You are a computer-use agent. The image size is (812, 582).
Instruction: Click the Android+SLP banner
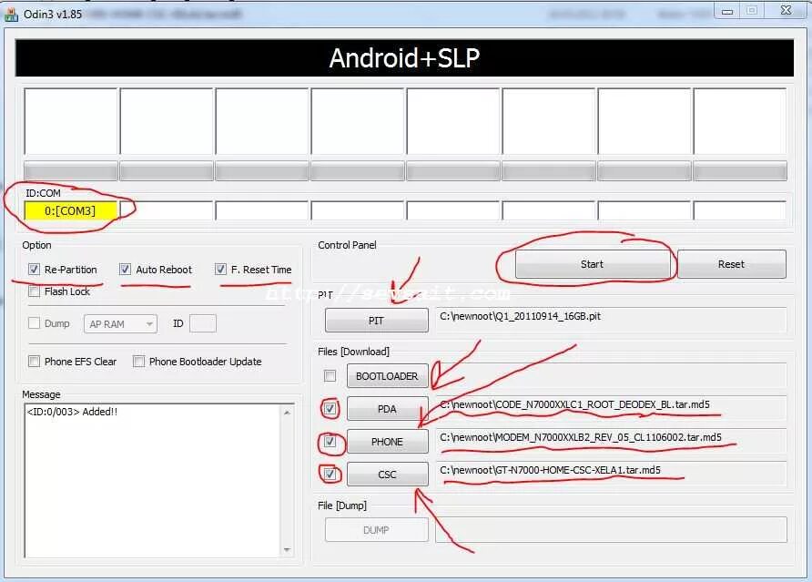404,58
